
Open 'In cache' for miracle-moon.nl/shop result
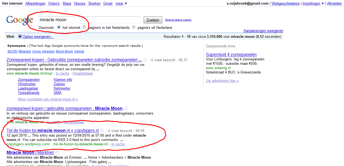[x=63, y=73]
